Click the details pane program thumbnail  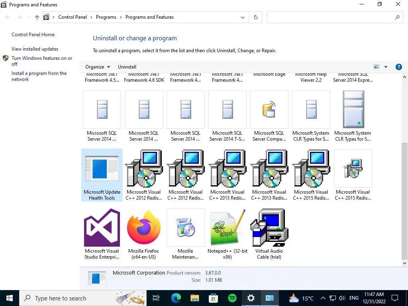[x=97, y=278]
